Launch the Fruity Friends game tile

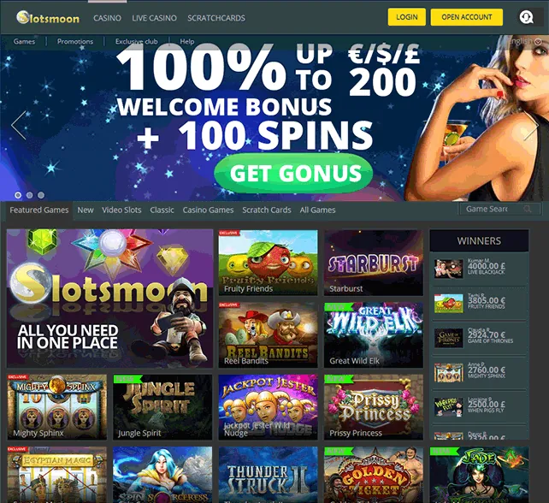268,263
